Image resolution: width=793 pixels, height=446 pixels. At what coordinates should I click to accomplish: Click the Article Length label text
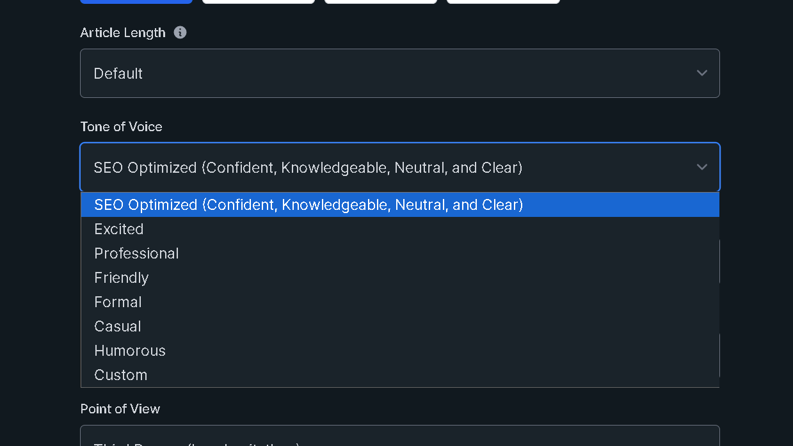tap(123, 33)
